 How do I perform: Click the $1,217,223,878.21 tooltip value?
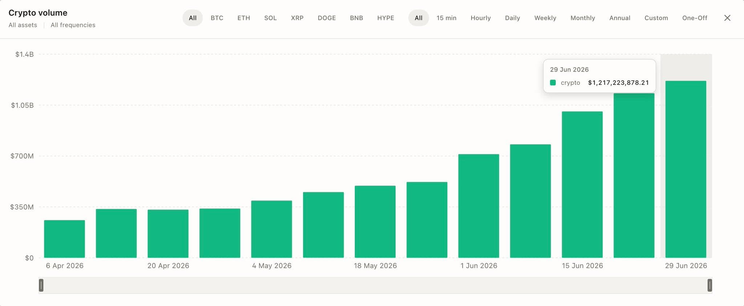point(618,82)
